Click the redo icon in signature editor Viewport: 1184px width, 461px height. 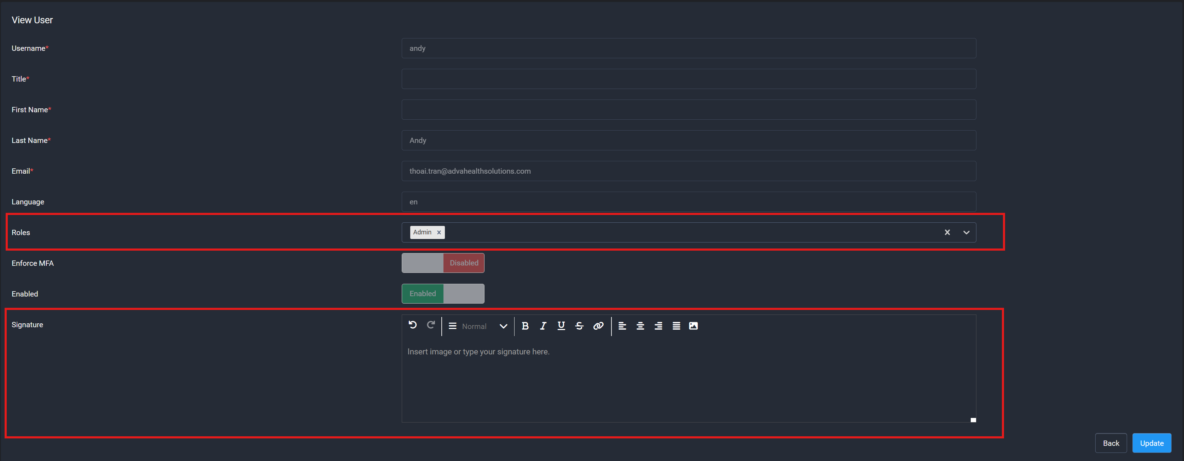click(431, 325)
